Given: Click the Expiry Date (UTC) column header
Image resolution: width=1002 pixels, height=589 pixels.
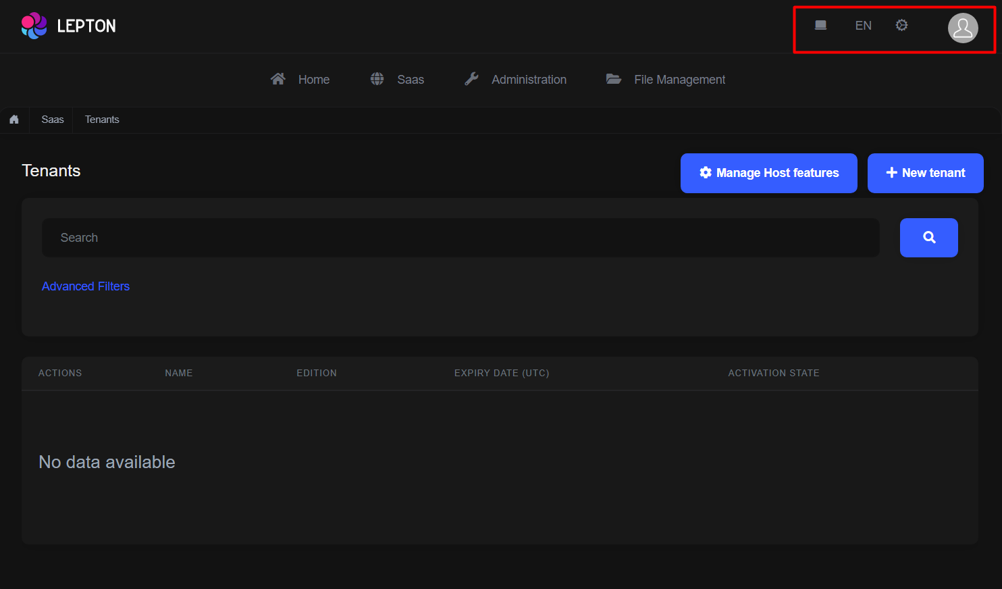Looking at the screenshot, I should (502, 373).
